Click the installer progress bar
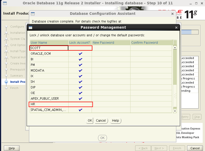Screen dimensions: 205x151 [x=190, y=32]
